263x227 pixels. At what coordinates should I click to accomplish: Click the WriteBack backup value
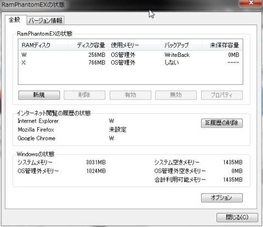(x=177, y=55)
